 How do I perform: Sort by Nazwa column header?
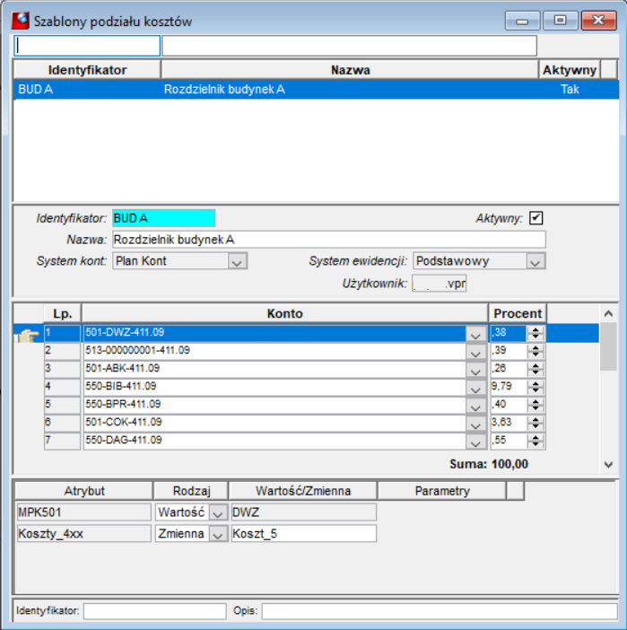point(350,70)
